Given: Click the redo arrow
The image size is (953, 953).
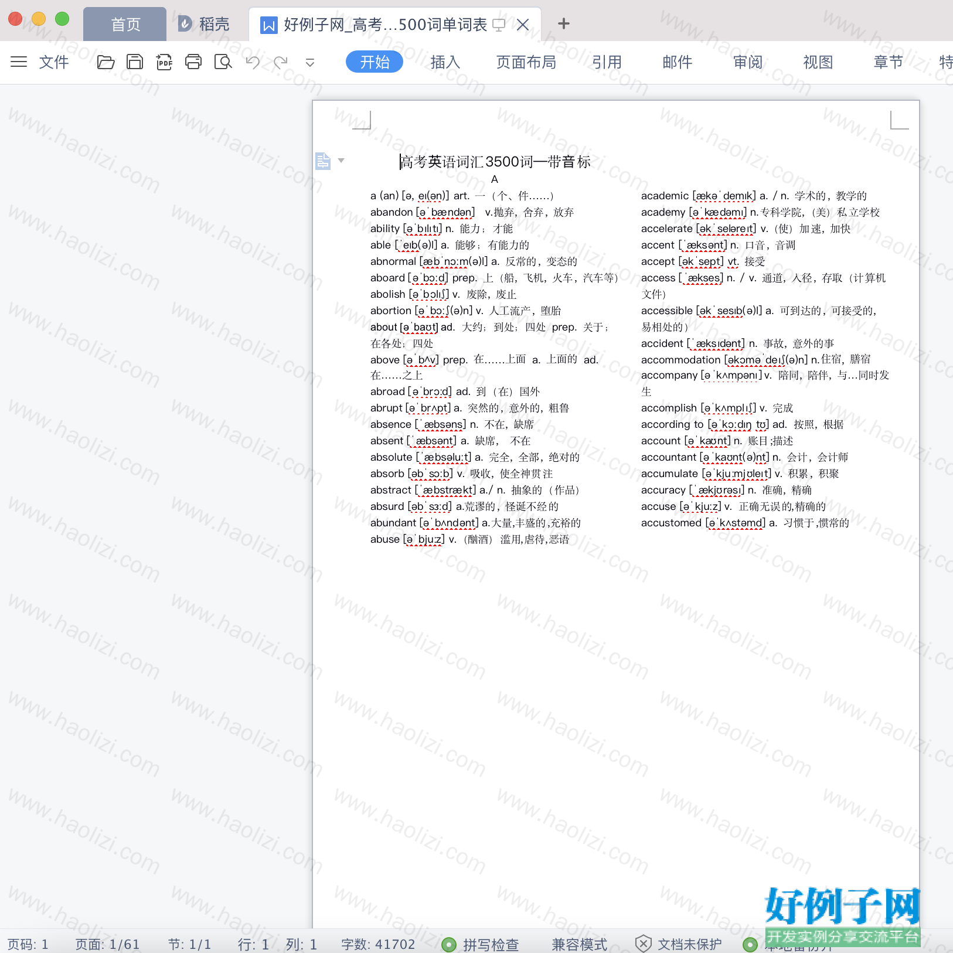Looking at the screenshot, I should 281,62.
